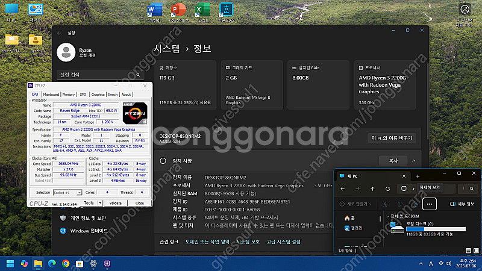
Task: Click the Local Disk (C:) usage bar
Action: (x=436, y=229)
